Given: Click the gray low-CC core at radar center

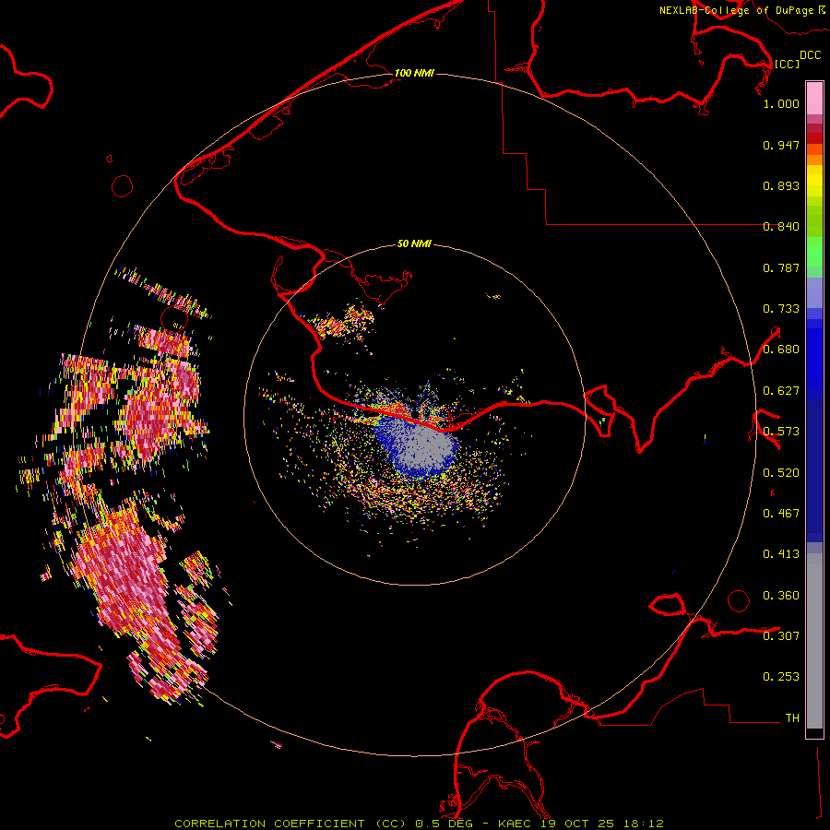Looking at the screenshot, I should [x=427, y=445].
